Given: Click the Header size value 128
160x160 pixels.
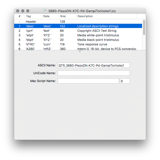Looking at the screenshot, I should pos(62,22).
